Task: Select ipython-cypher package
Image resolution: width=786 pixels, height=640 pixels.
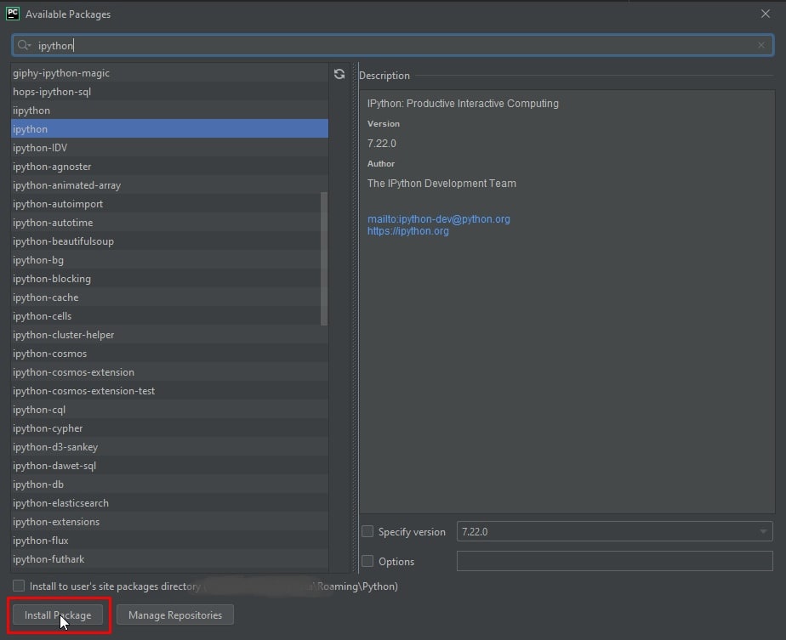Action: [169, 428]
